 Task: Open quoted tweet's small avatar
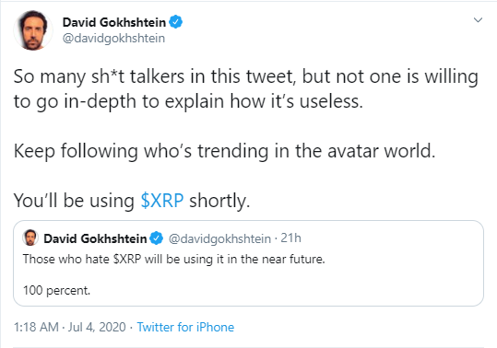point(30,238)
